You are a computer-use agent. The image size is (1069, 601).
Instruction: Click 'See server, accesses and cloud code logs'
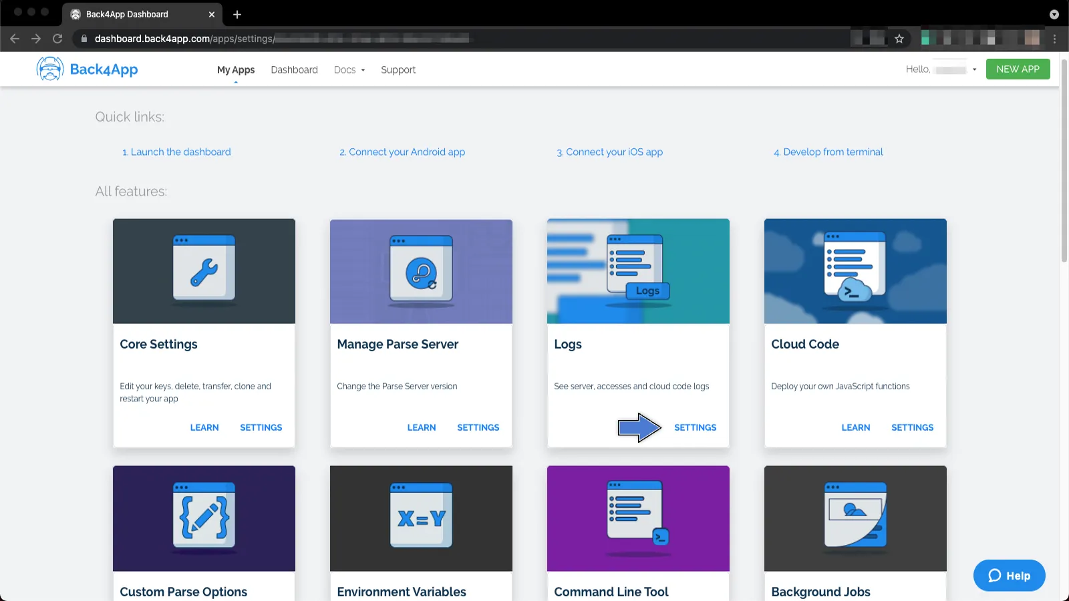click(631, 387)
